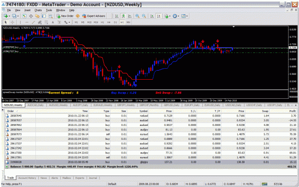This screenshot has height=187, width=299.
Task: Select the equidistant channel tool
Action: [x=40, y=22]
